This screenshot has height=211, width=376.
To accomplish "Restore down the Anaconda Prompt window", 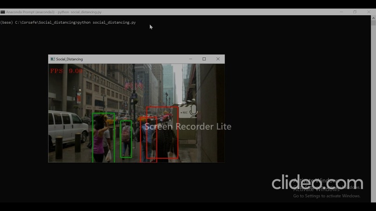I will coord(355,12).
